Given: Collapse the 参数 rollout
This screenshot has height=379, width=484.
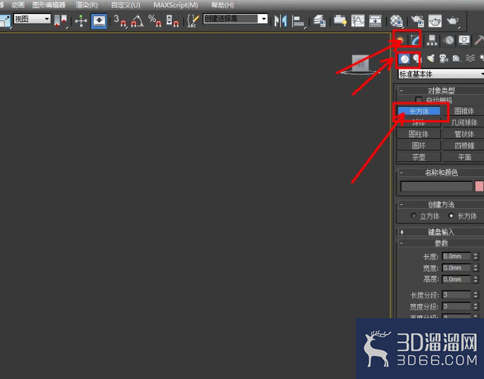Looking at the screenshot, I should coord(441,243).
